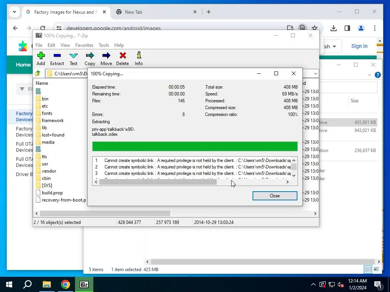Click Chrome icon in taskbar
The height and width of the screenshot is (292, 390).
pyautogui.click(x=66, y=284)
